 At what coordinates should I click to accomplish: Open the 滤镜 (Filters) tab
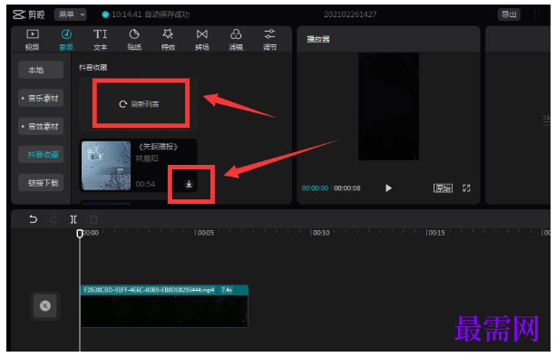coord(236,40)
